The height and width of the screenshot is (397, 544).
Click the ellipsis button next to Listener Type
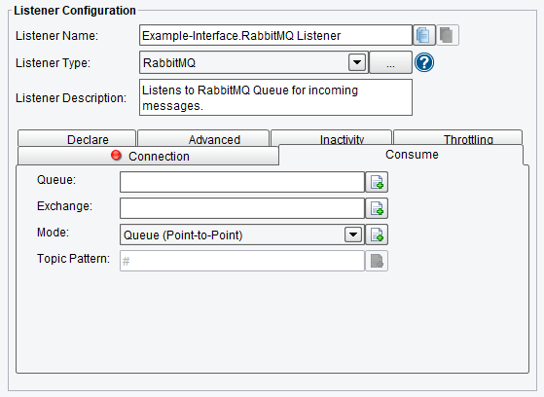(390, 62)
